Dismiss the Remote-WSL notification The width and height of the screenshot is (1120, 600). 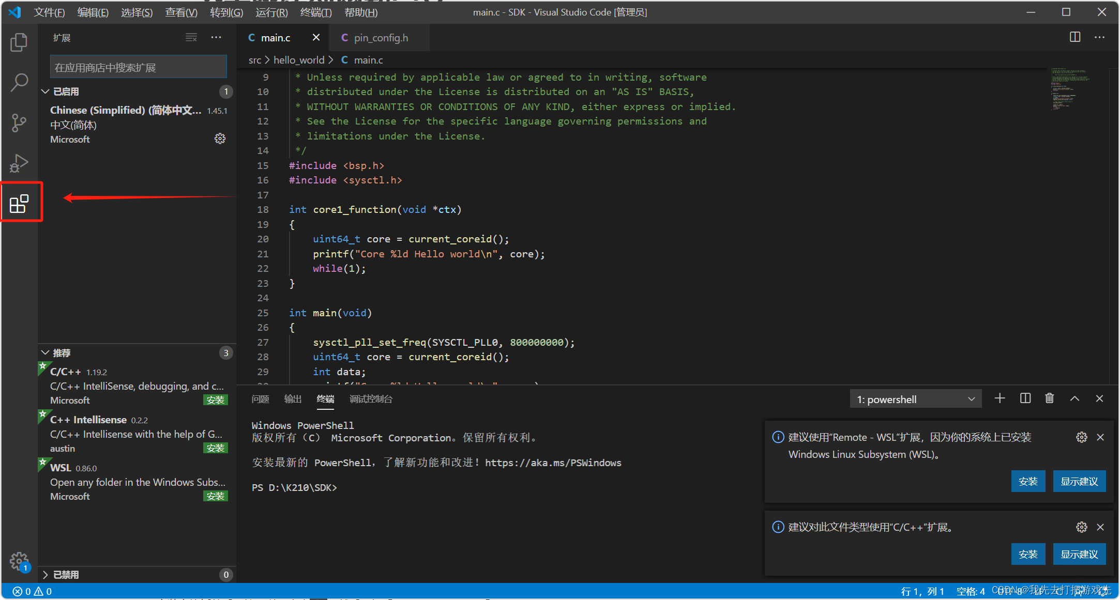click(x=1101, y=438)
